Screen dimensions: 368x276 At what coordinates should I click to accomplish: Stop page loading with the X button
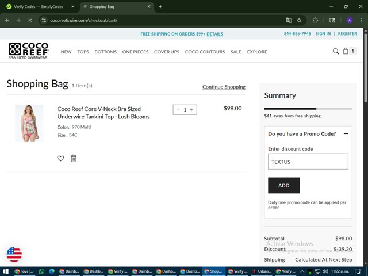coord(30,21)
